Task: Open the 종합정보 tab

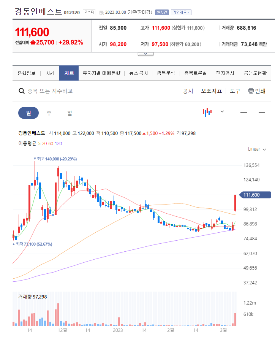Action: coord(26,73)
